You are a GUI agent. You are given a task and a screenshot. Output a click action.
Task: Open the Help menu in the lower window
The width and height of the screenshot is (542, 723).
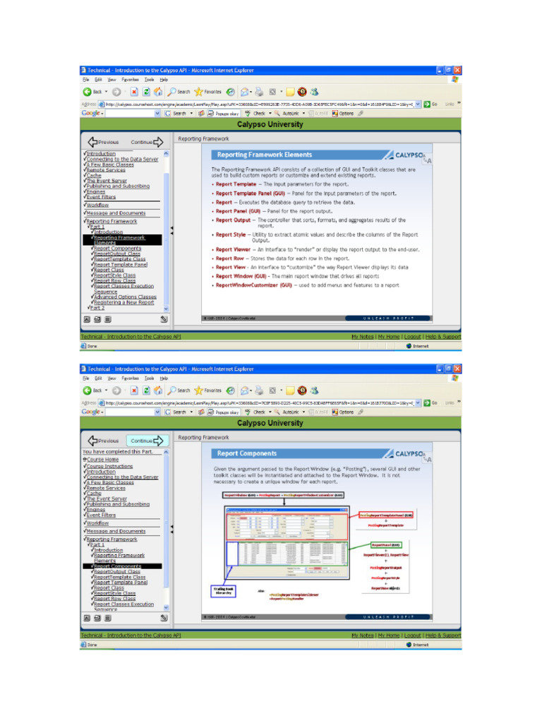point(164,378)
